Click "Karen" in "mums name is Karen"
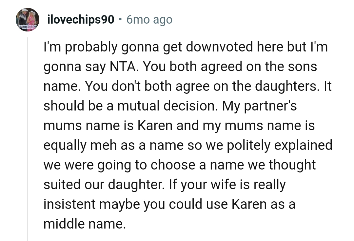The width and height of the screenshot is (354, 241). [x=157, y=126]
